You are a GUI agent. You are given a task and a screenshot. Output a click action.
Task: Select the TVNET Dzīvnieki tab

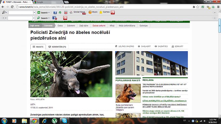coord(17,2)
